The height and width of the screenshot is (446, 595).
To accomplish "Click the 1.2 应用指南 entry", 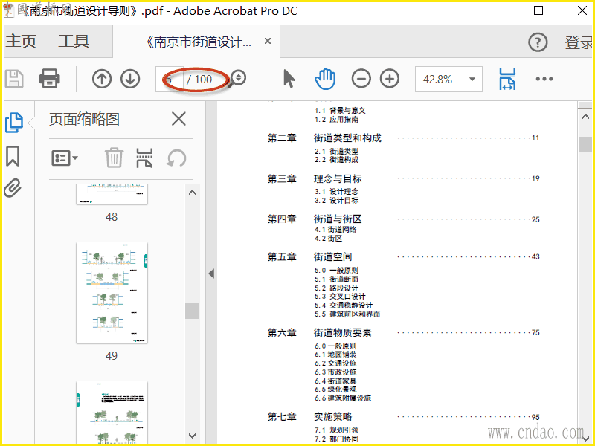I will (x=336, y=119).
